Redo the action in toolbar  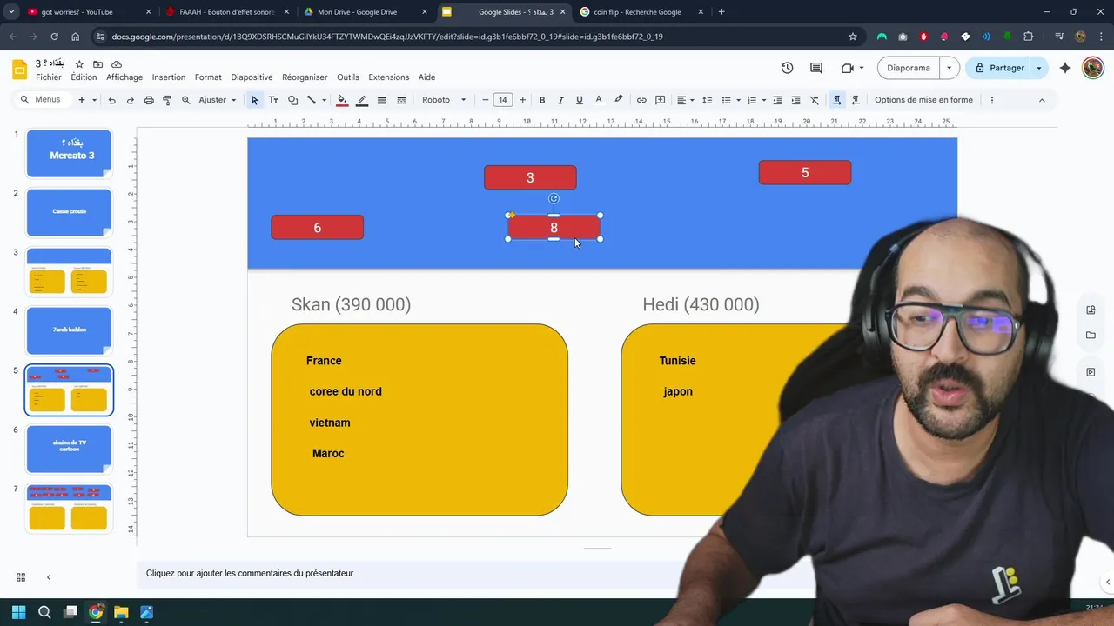[131, 100]
